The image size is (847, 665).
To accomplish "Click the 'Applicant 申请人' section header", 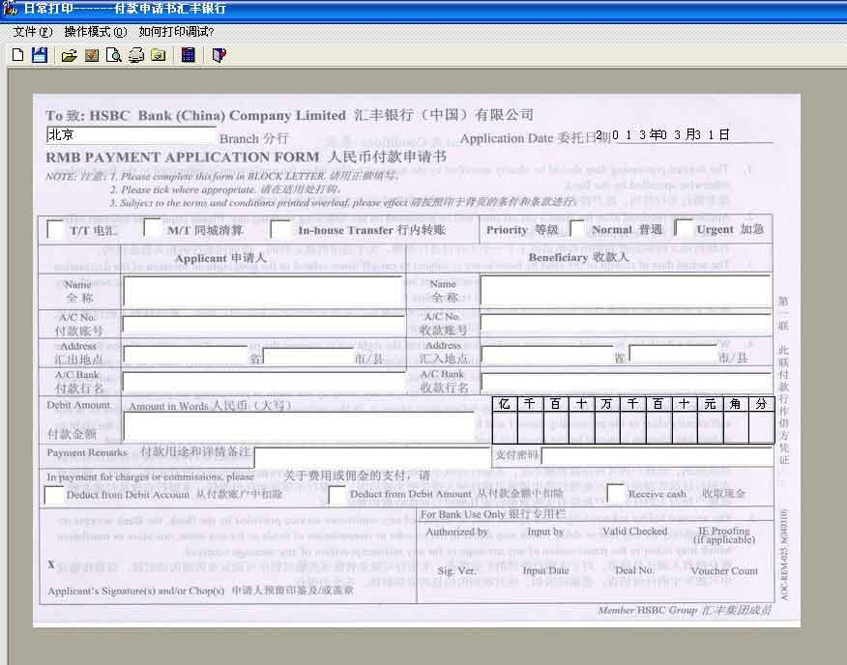I will (220, 258).
